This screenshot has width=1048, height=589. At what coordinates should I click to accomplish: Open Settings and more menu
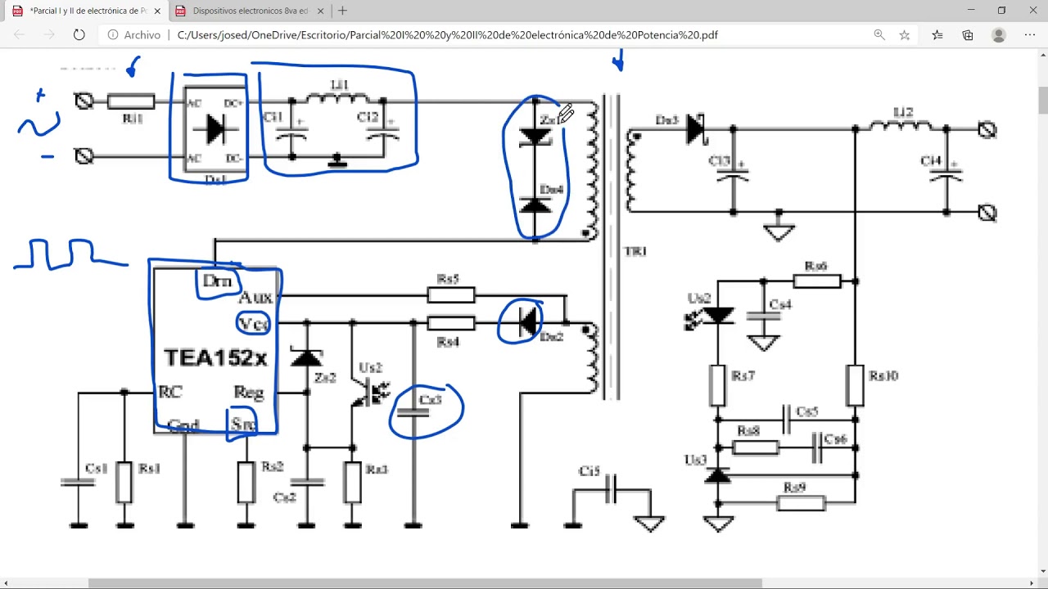[x=1029, y=35]
